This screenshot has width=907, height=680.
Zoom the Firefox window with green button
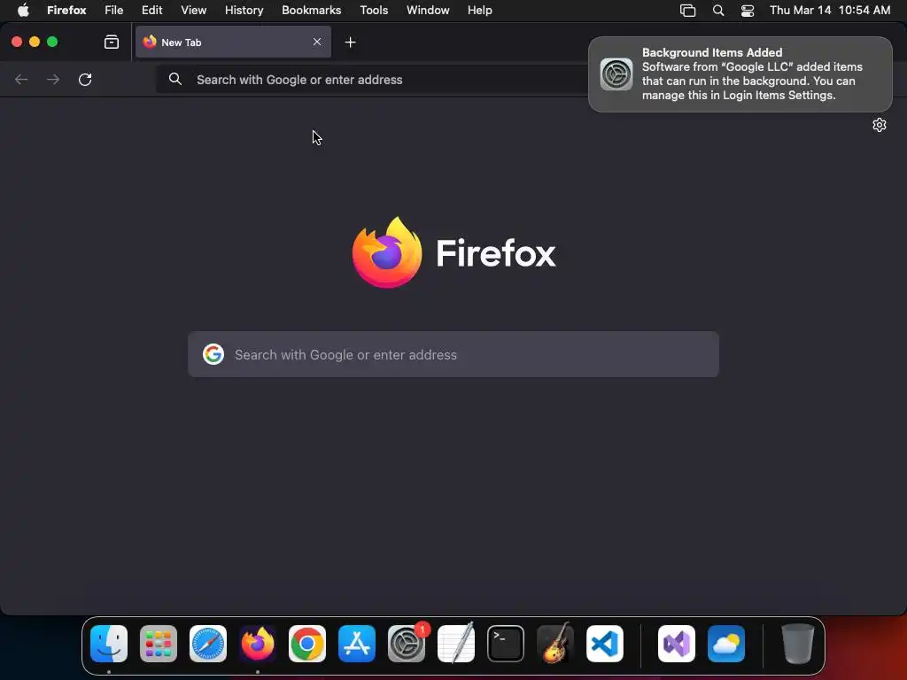(52, 42)
